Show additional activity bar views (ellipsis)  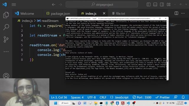click(x=6, y=52)
